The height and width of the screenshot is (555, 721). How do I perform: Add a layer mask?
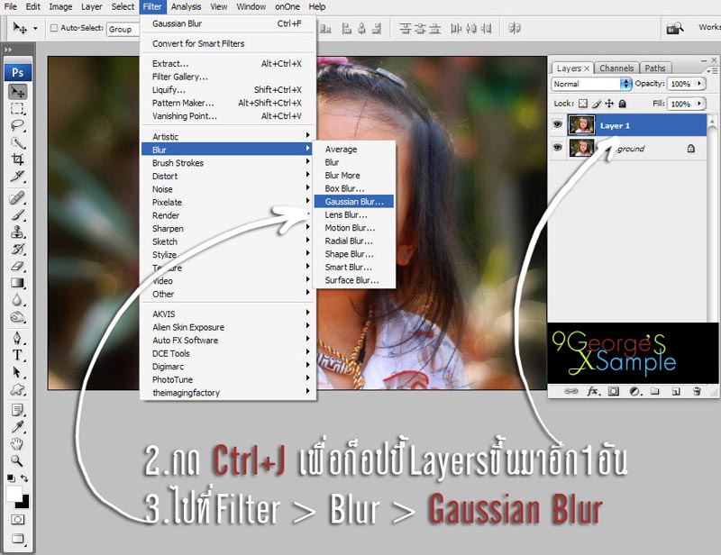(x=614, y=391)
